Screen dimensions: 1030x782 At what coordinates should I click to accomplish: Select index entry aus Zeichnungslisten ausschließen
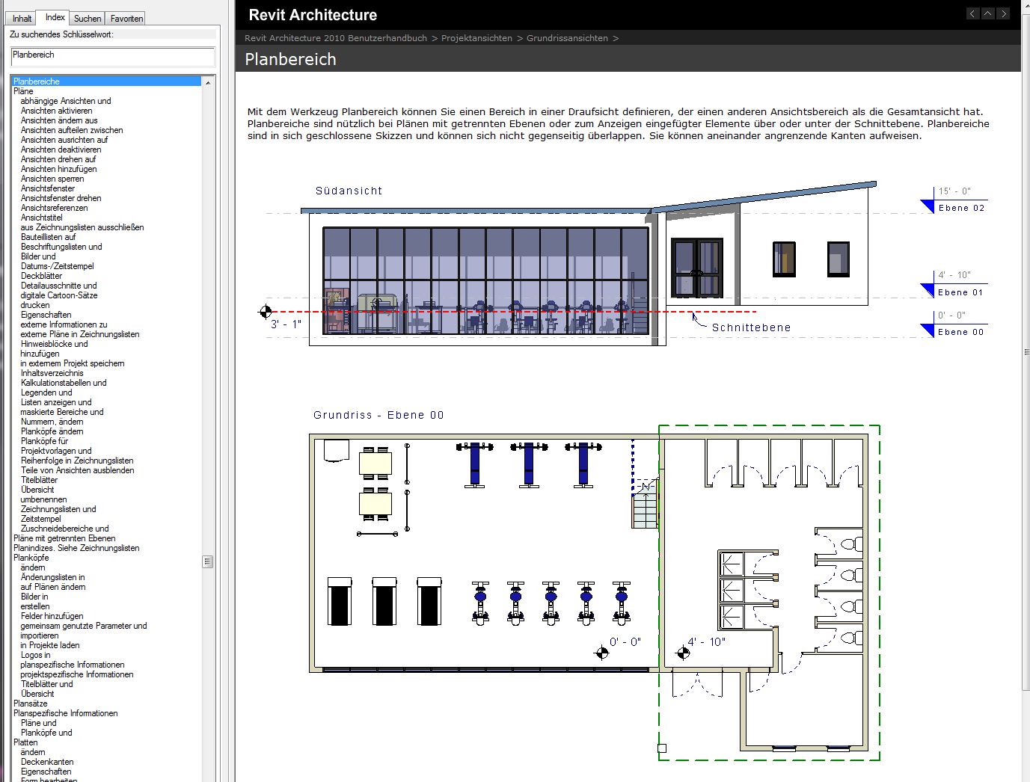point(82,227)
